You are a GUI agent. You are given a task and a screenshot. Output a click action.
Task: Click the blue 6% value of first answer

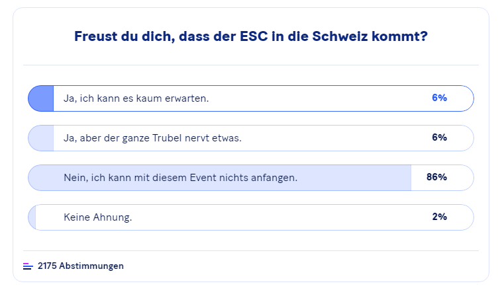(439, 98)
